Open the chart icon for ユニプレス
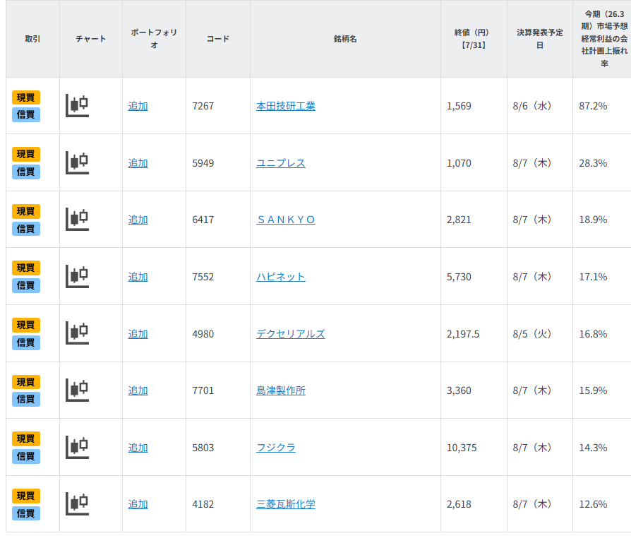The image size is (631, 543). coord(77,163)
